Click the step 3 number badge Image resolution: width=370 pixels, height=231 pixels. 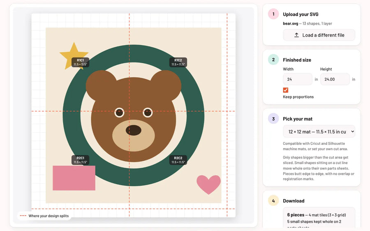pyautogui.click(x=273, y=119)
